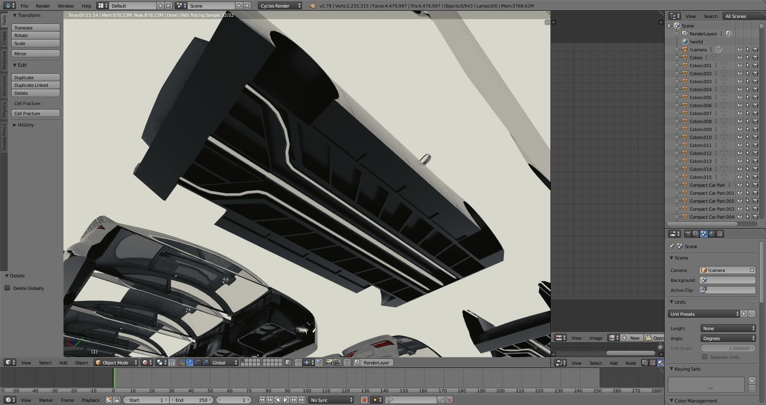The width and height of the screenshot is (766, 405).
Task: Open the Angle Degrees dropdown
Action: (728, 338)
